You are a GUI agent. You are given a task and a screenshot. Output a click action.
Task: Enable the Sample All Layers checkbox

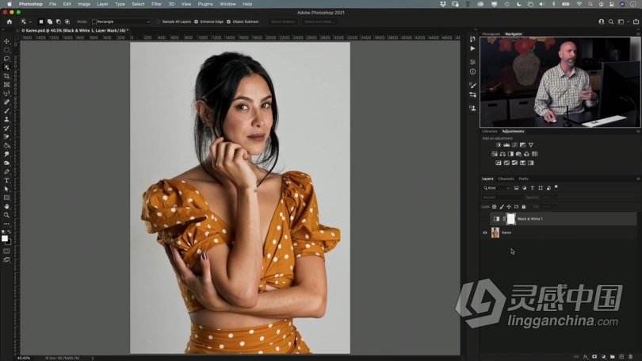(158, 21)
